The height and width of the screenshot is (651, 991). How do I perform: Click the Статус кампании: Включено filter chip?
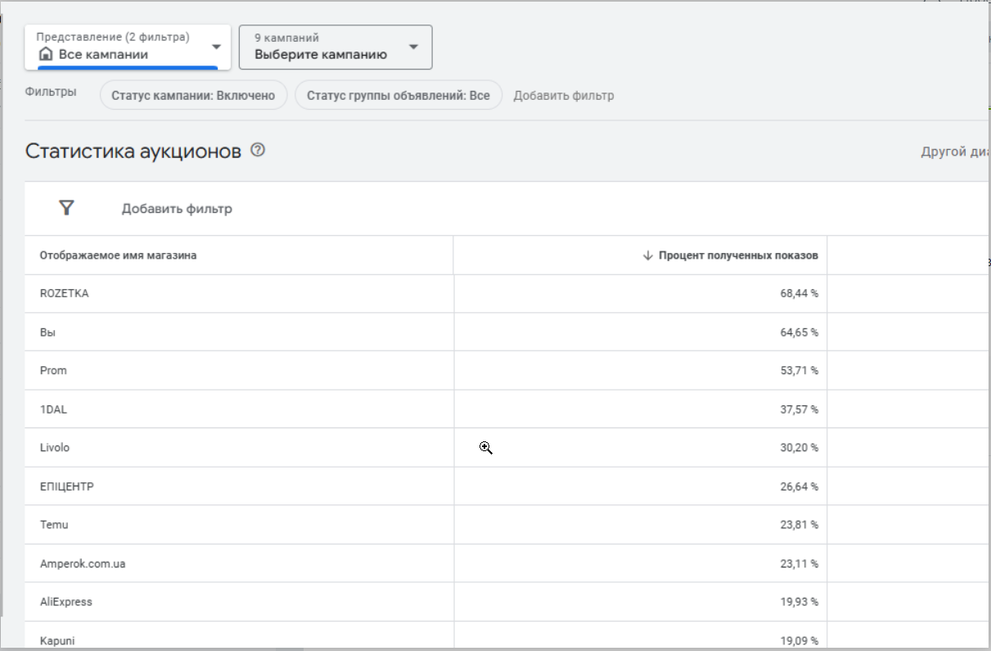tap(193, 95)
